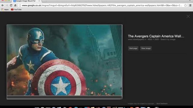Click the page icon in address bar
193x108 pixels.
pos(20,5)
